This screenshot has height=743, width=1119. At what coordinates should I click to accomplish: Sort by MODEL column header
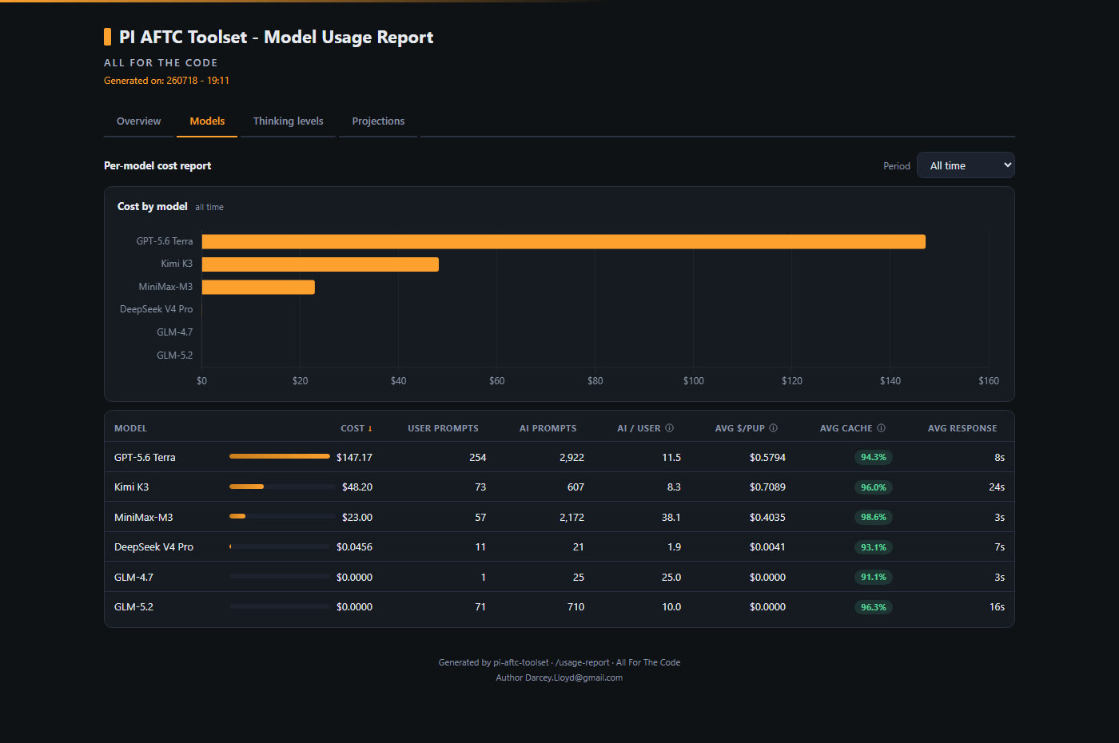[x=130, y=428]
